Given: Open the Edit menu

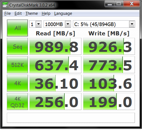Looking at the screenshot, I should point(18,13).
